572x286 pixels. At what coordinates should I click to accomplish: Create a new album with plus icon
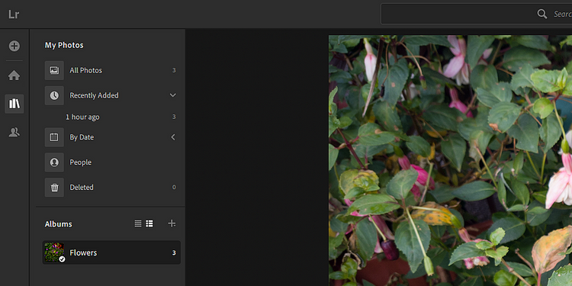pyautogui.click(x=172, y=223)
